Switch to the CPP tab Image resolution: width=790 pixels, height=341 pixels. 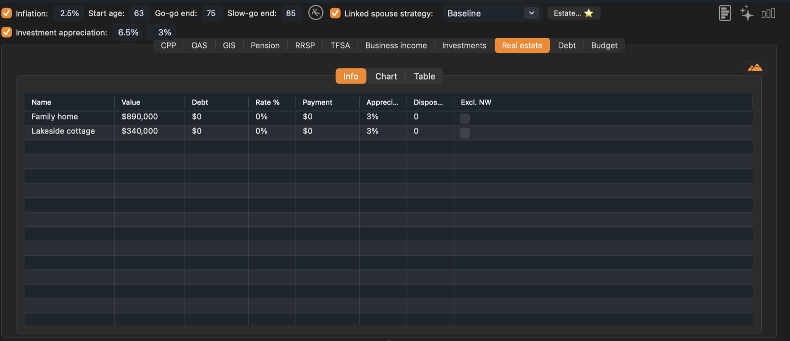[168, 45]
